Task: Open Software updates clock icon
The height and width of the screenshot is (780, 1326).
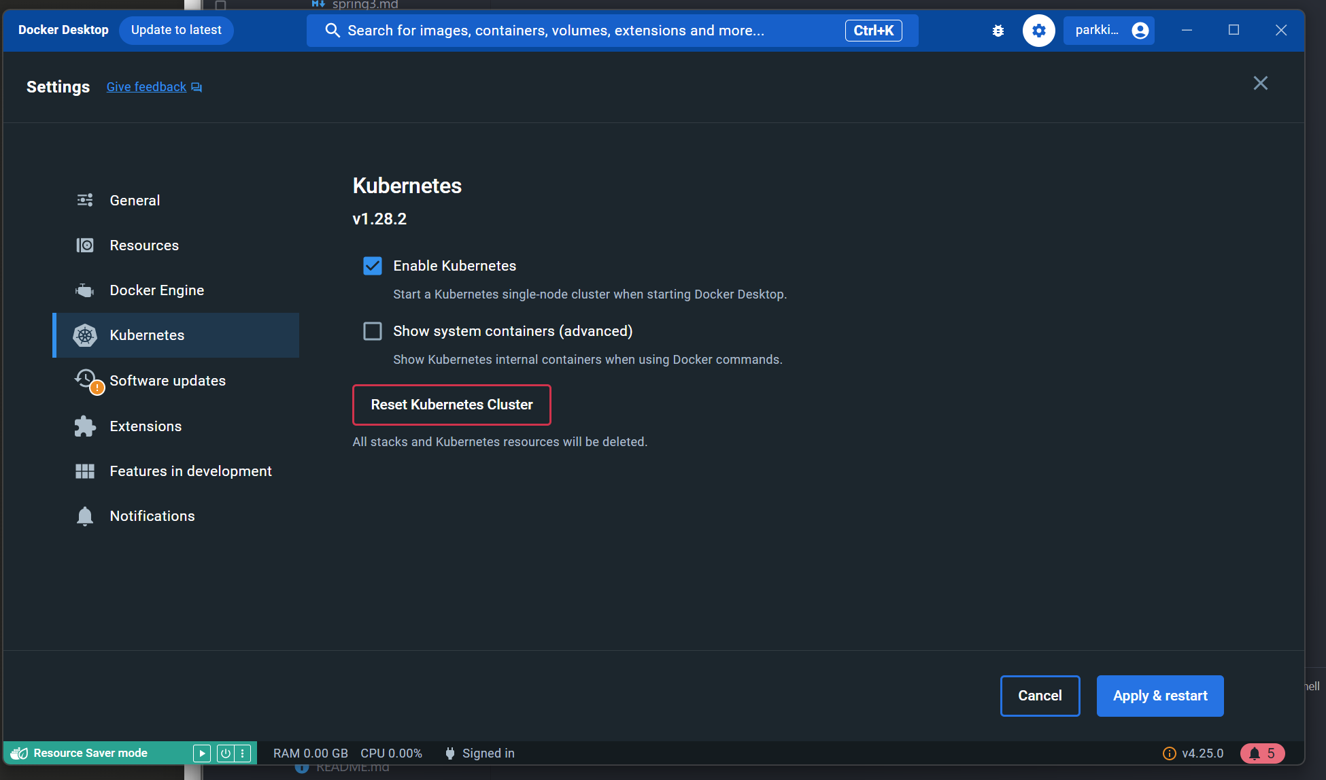Action: coord(87,380)
